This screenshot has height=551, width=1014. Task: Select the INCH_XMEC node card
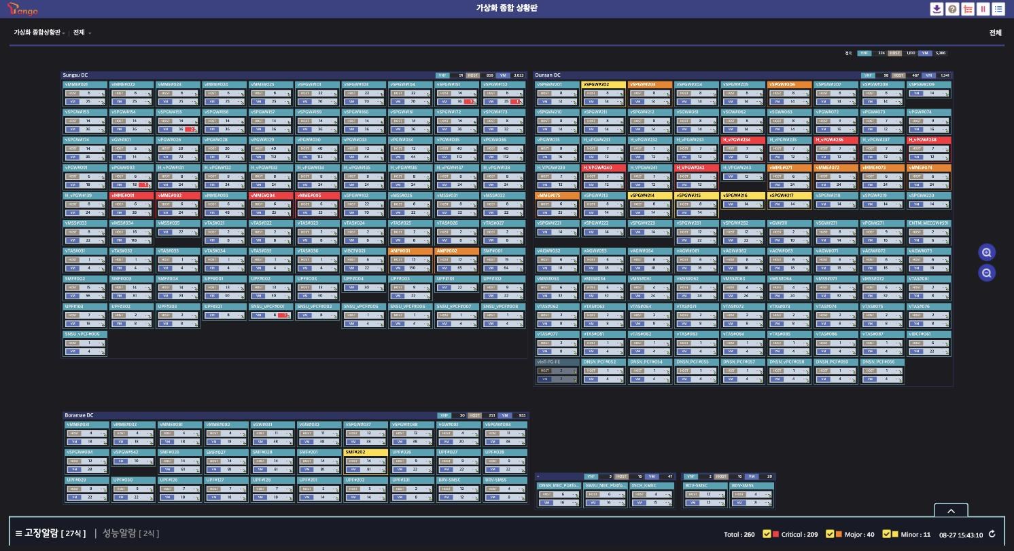652,495
